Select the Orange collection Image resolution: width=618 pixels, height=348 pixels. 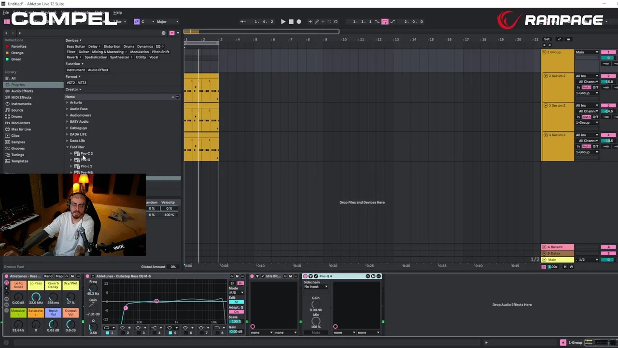[17, 53]
